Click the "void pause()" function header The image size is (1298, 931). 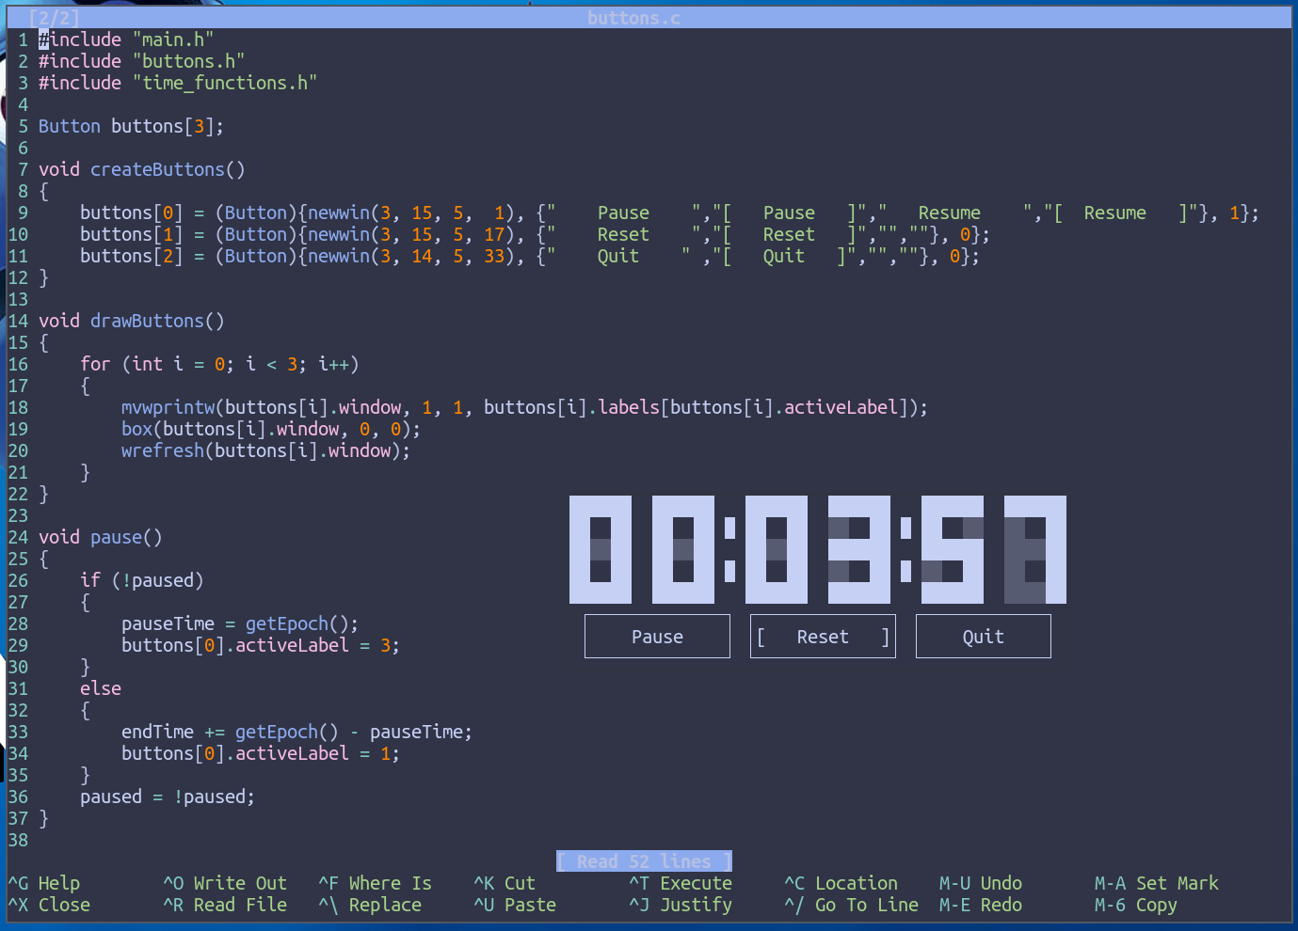pyautogui.click(x=101, y=537)
